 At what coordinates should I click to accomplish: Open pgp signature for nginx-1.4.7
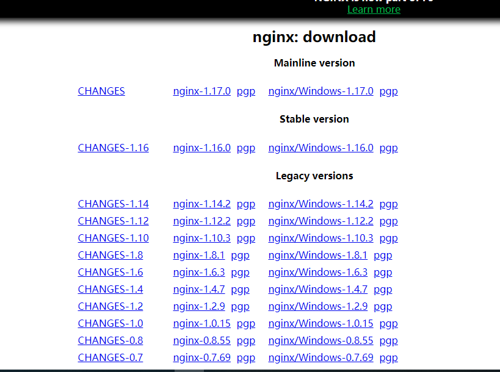click(x=240, y=290)
